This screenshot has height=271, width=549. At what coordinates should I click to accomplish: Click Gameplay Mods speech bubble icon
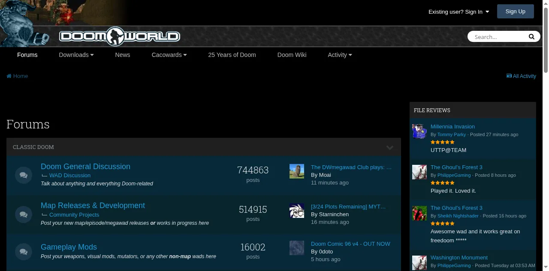click(x=24, y=251)
